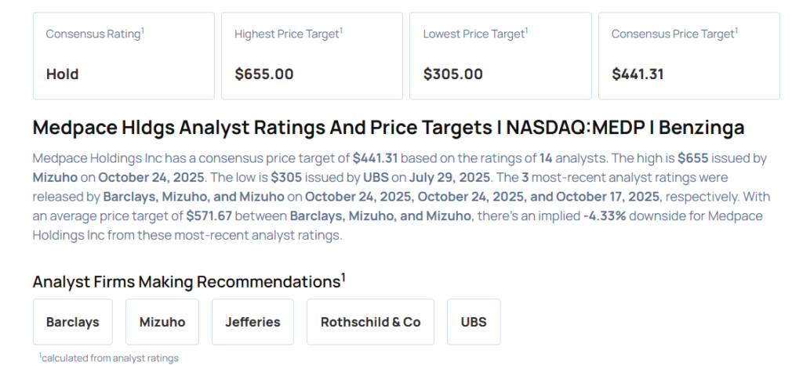This screenshot has width=803, height=365.
Task: Click the 'calculated from analyst ratings' footnote
Action: pos(110,358)
